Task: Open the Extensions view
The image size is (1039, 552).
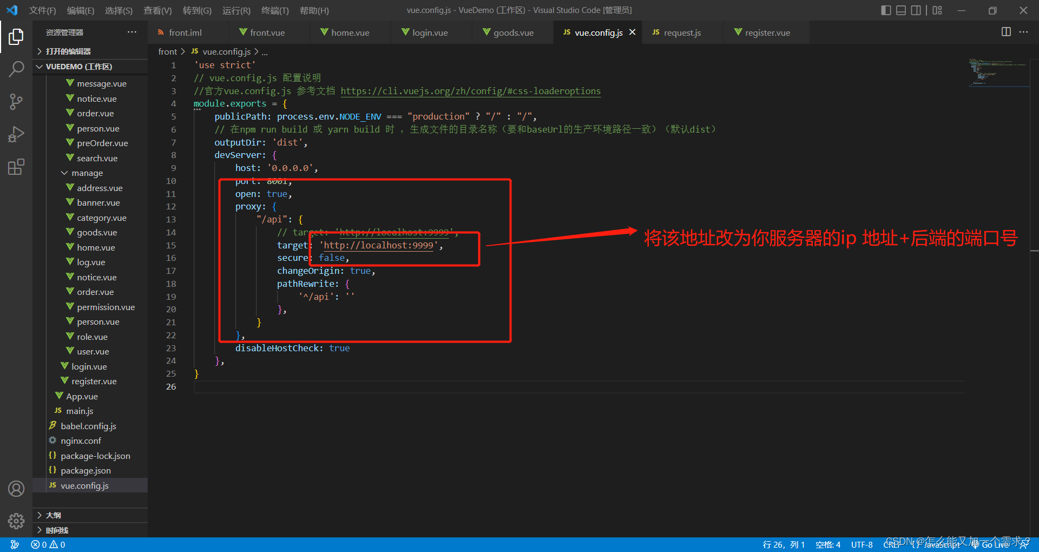Action: 16,167
